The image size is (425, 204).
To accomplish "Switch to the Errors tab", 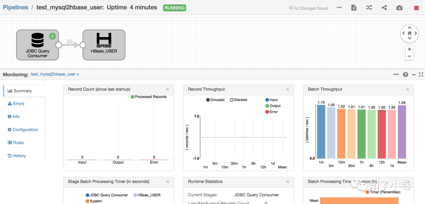I will tap(16, 104).
